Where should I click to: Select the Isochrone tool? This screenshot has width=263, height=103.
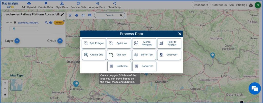click(x=119, y=66)
